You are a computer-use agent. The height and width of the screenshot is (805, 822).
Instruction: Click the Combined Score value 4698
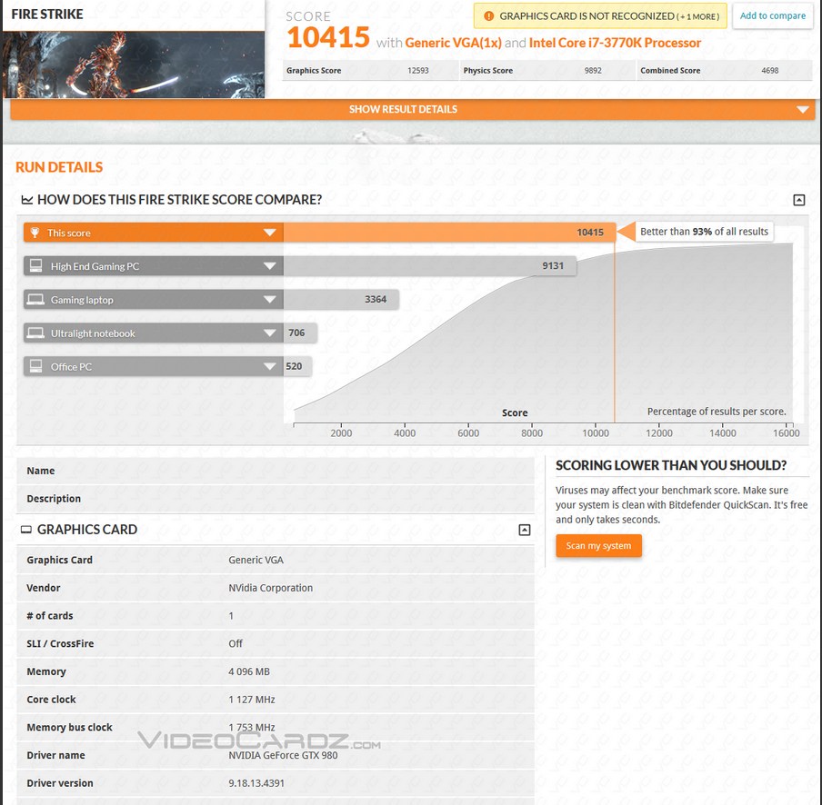pos(769,70)
